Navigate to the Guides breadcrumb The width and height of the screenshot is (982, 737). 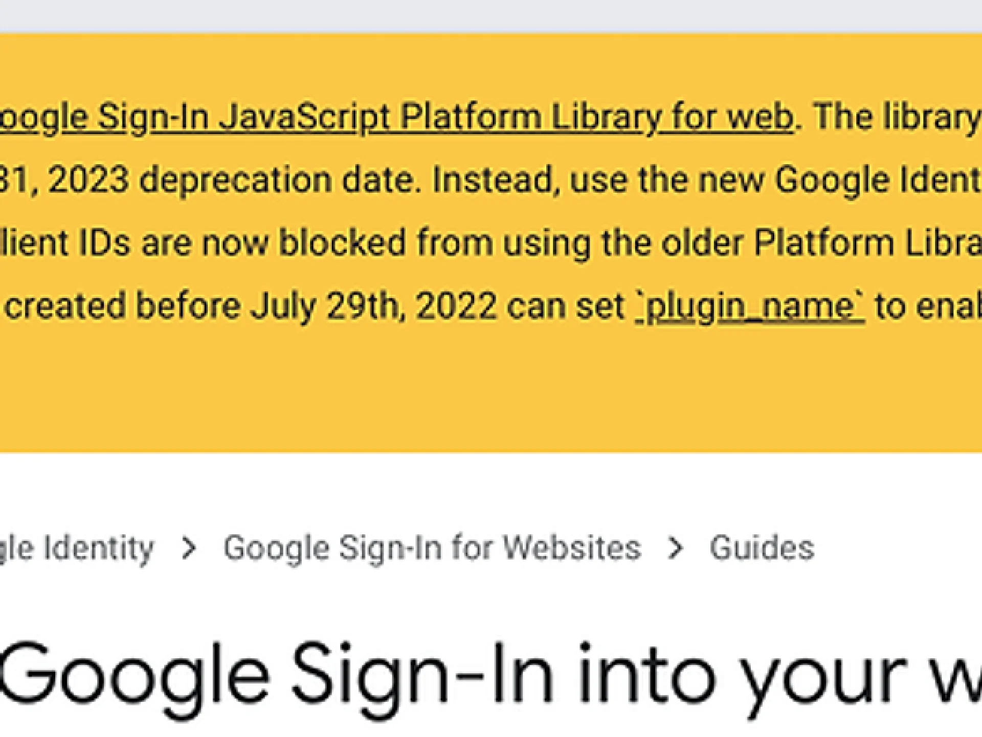tap(762, 548)
